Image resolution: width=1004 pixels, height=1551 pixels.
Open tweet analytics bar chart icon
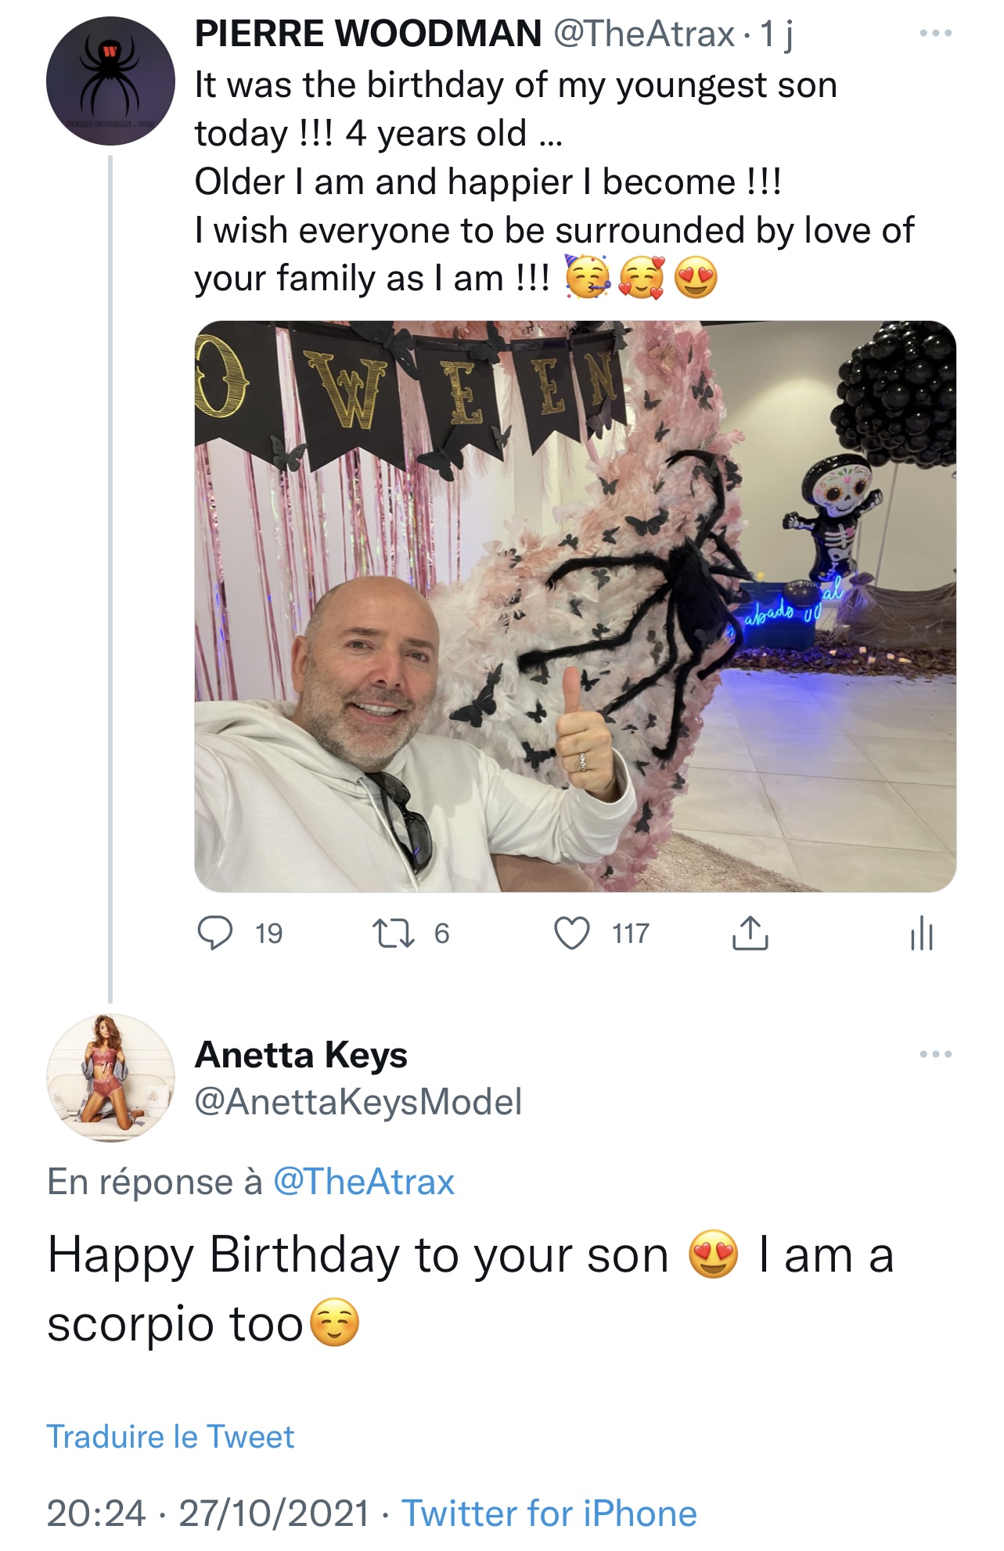[922, 933]
